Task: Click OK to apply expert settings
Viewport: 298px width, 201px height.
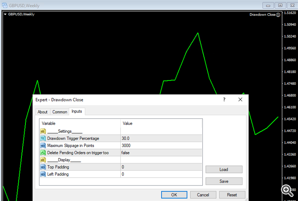Action: [x=174, y=195]
